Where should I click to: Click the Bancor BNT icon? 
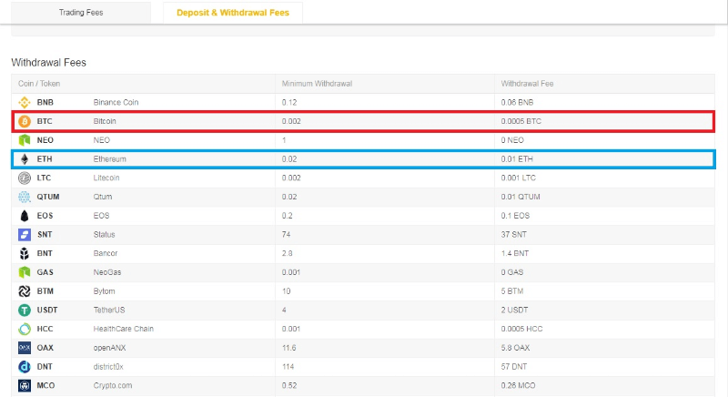25,253
